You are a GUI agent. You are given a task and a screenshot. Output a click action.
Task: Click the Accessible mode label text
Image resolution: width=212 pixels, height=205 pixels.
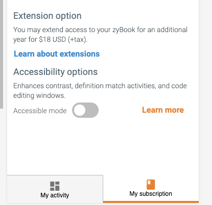point(40,111)
